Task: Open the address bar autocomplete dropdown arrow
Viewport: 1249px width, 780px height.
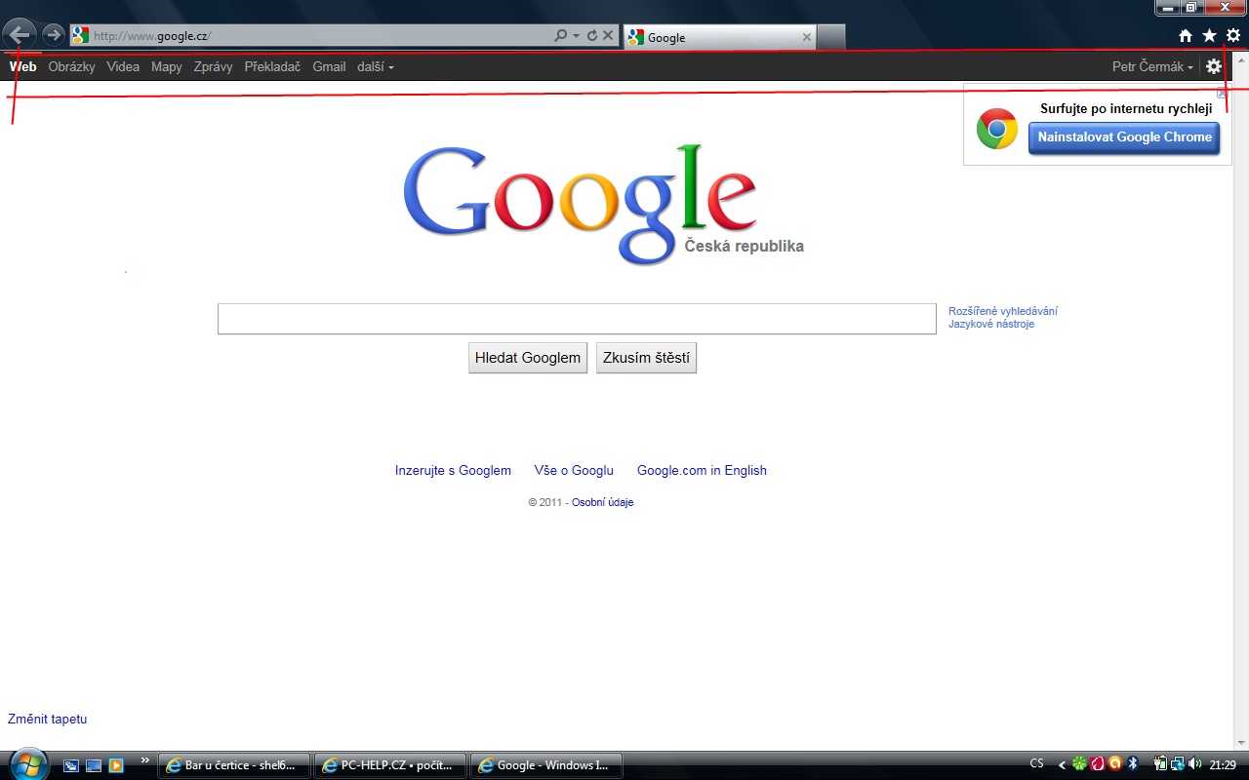Action: pyautogui.click(x=576, y=36)
